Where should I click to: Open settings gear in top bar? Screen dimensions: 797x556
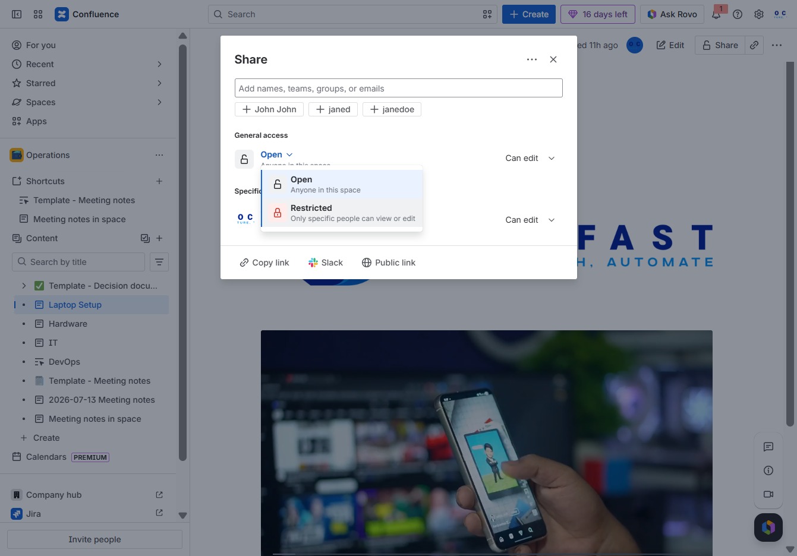759,14
